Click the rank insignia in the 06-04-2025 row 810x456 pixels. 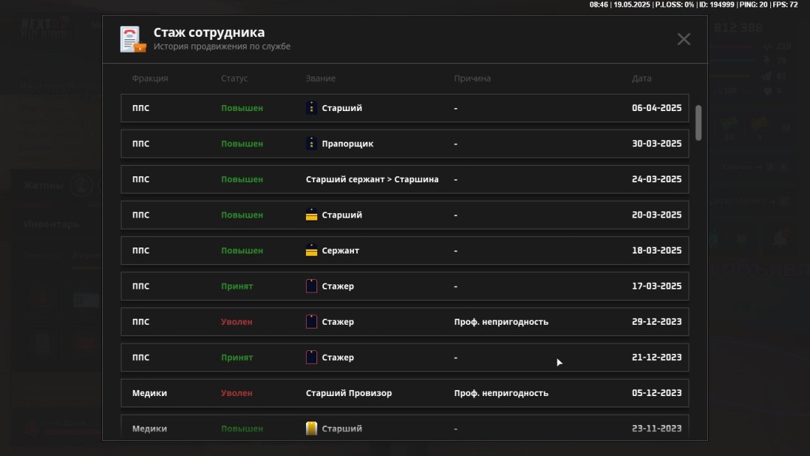[x=311, y=108]
